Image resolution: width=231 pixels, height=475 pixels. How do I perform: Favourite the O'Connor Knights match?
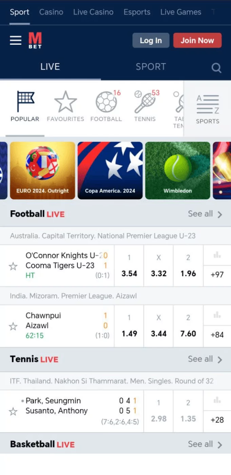click(13, 266)
